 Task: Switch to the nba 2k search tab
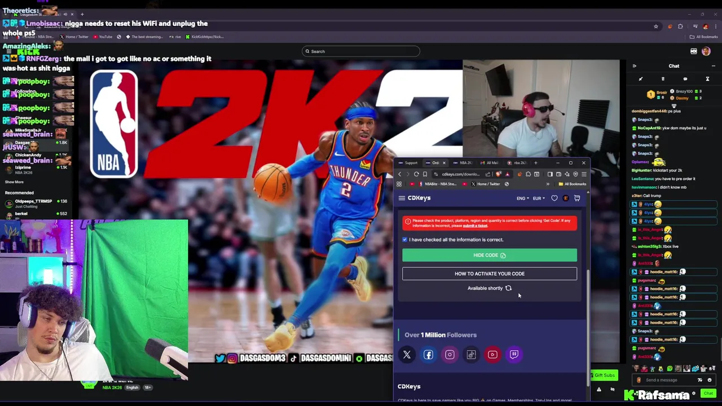pyautogui.click(x=517, y=163)
